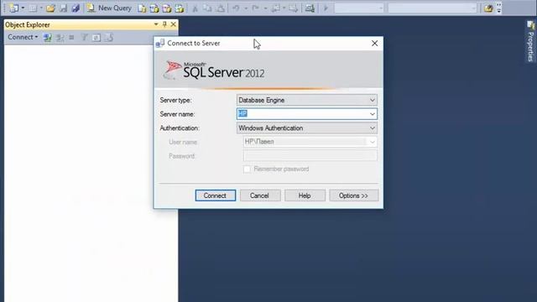Click the Copy icon in toolbar
The image size is (537, 302).
(x=207, y=8)
